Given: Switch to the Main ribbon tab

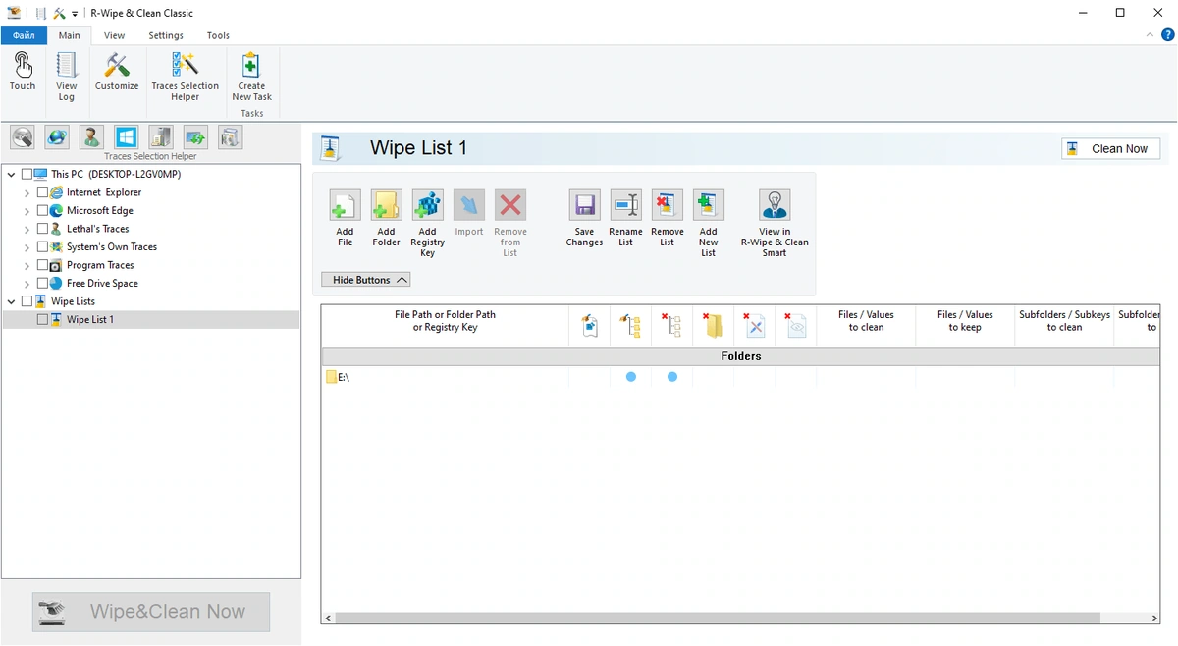Looking at the screenshot, I should (69, 35).
